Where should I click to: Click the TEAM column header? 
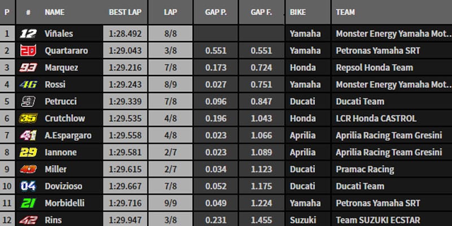(346, 12)
